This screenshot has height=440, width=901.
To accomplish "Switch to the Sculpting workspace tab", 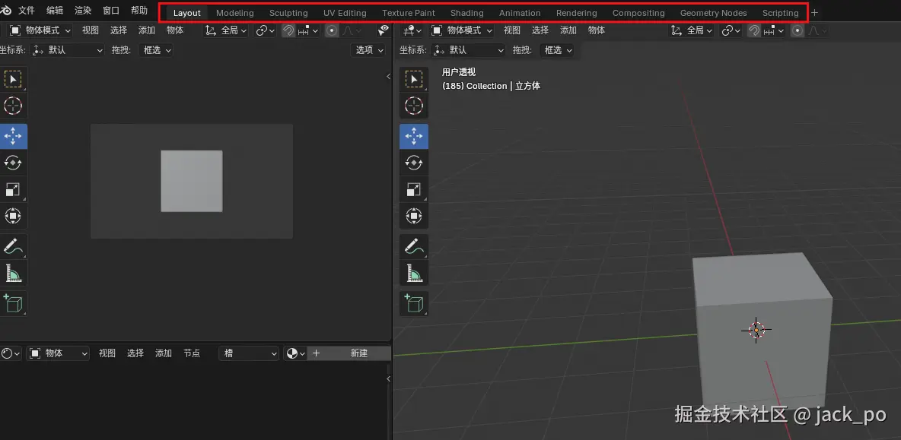I will 288,13.
